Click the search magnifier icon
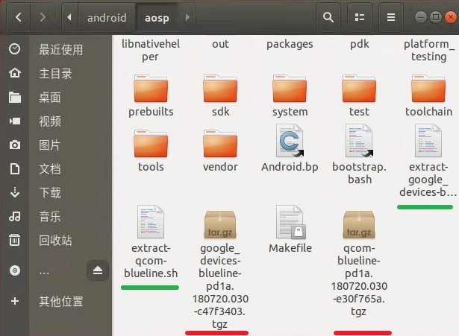This screenshot has height=336, width=459. pos(328,16)
